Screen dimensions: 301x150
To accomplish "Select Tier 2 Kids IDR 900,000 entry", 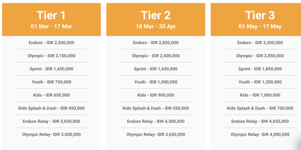I will [156, 95].
